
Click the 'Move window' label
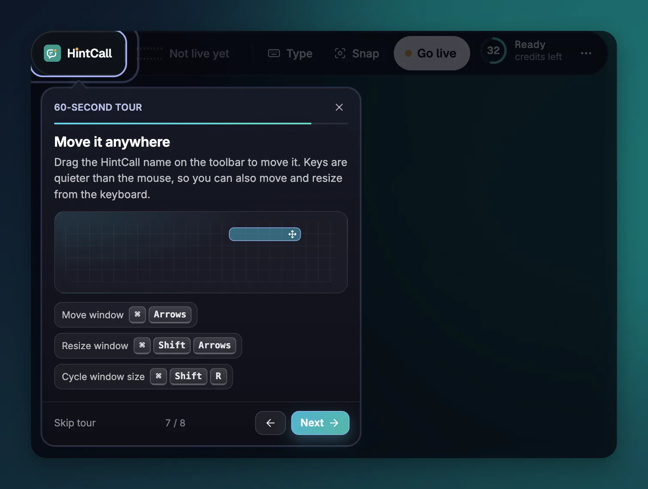pyautogui.click(x=93, y=315)
